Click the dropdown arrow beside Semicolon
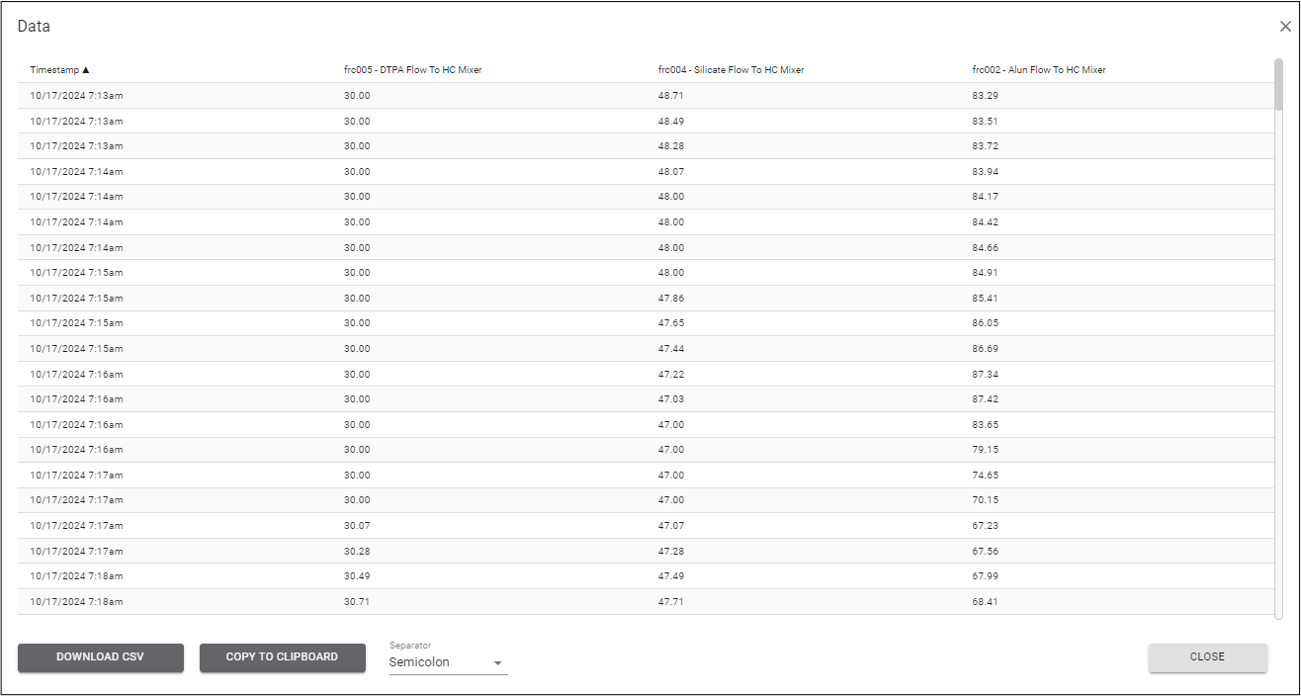This screenshot has height=696, width=1301. coord(498,662)
